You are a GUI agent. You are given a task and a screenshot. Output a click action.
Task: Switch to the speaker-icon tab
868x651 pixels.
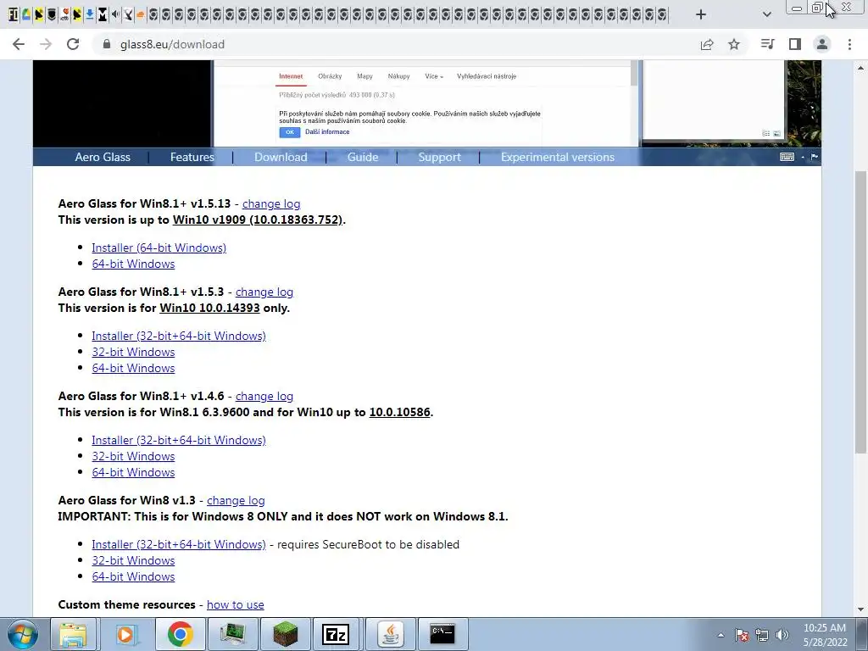coord(115,14)
